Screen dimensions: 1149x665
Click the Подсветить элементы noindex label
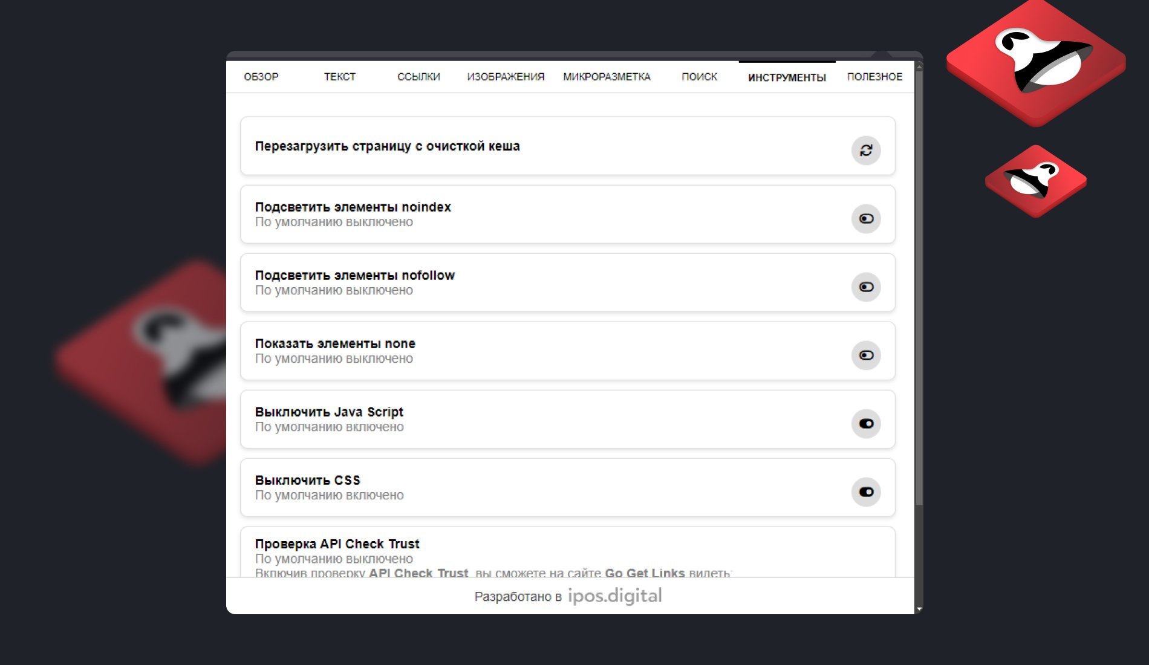(353, 207)
